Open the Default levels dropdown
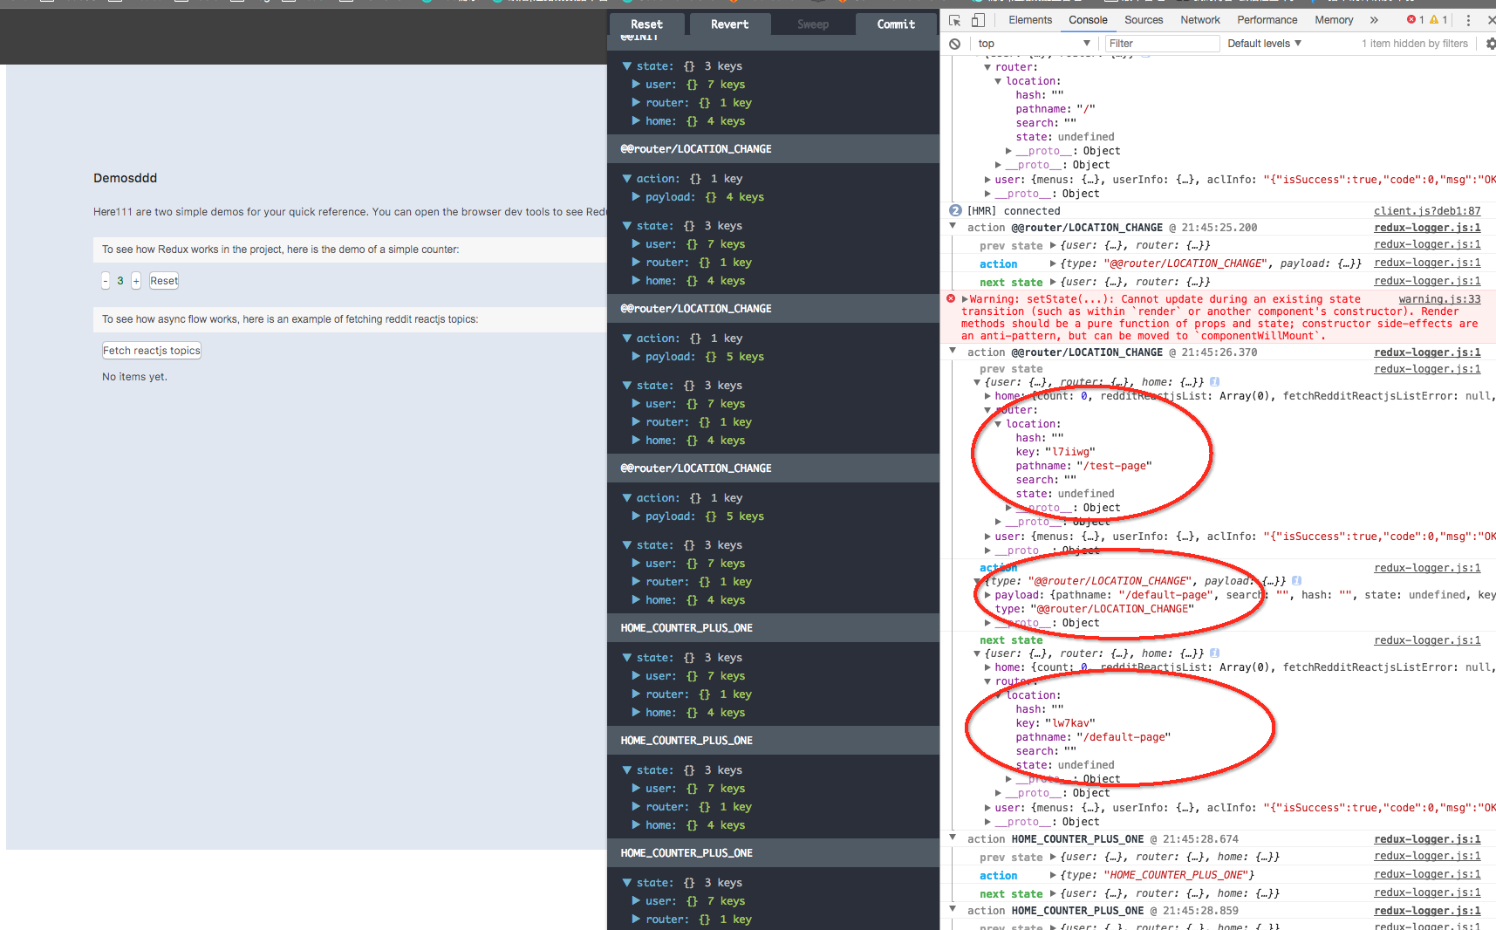The image size is (1496, 930). 1262,43
